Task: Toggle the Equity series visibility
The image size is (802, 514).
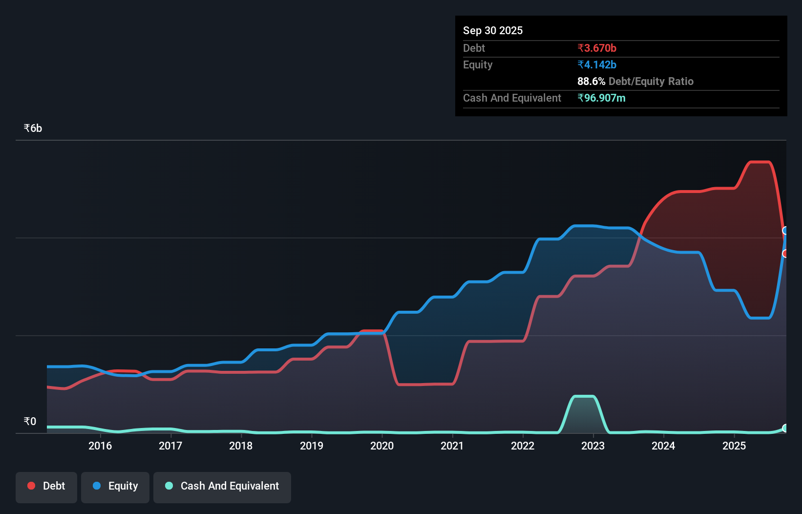Action: 115,487
